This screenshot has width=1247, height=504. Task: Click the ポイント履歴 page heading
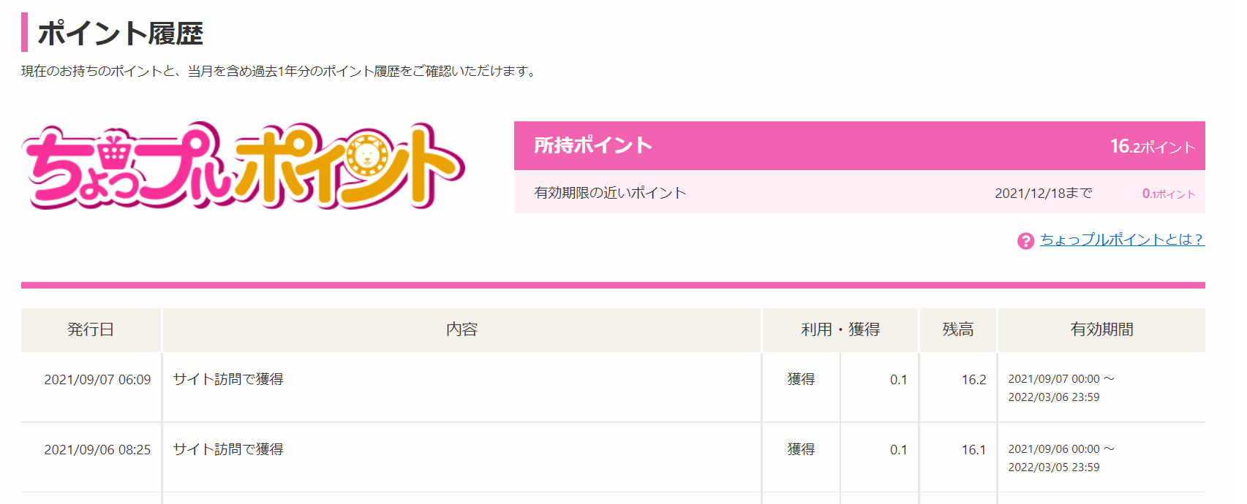coord(121,34)
